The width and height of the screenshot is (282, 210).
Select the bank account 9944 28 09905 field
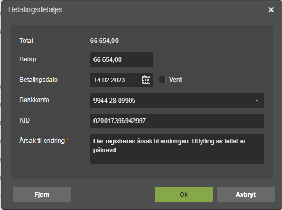(177, 101)
